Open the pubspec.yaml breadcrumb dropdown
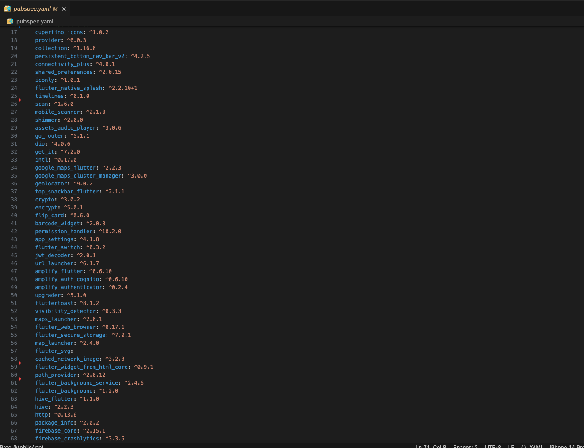The height and width of the screenshot is (448, 584). pos(34,21)
